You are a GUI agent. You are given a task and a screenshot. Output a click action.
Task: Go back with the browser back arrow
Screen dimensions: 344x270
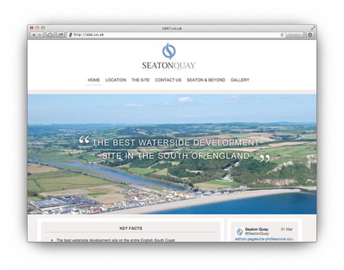pyautogui.click(x=34, y=35)
